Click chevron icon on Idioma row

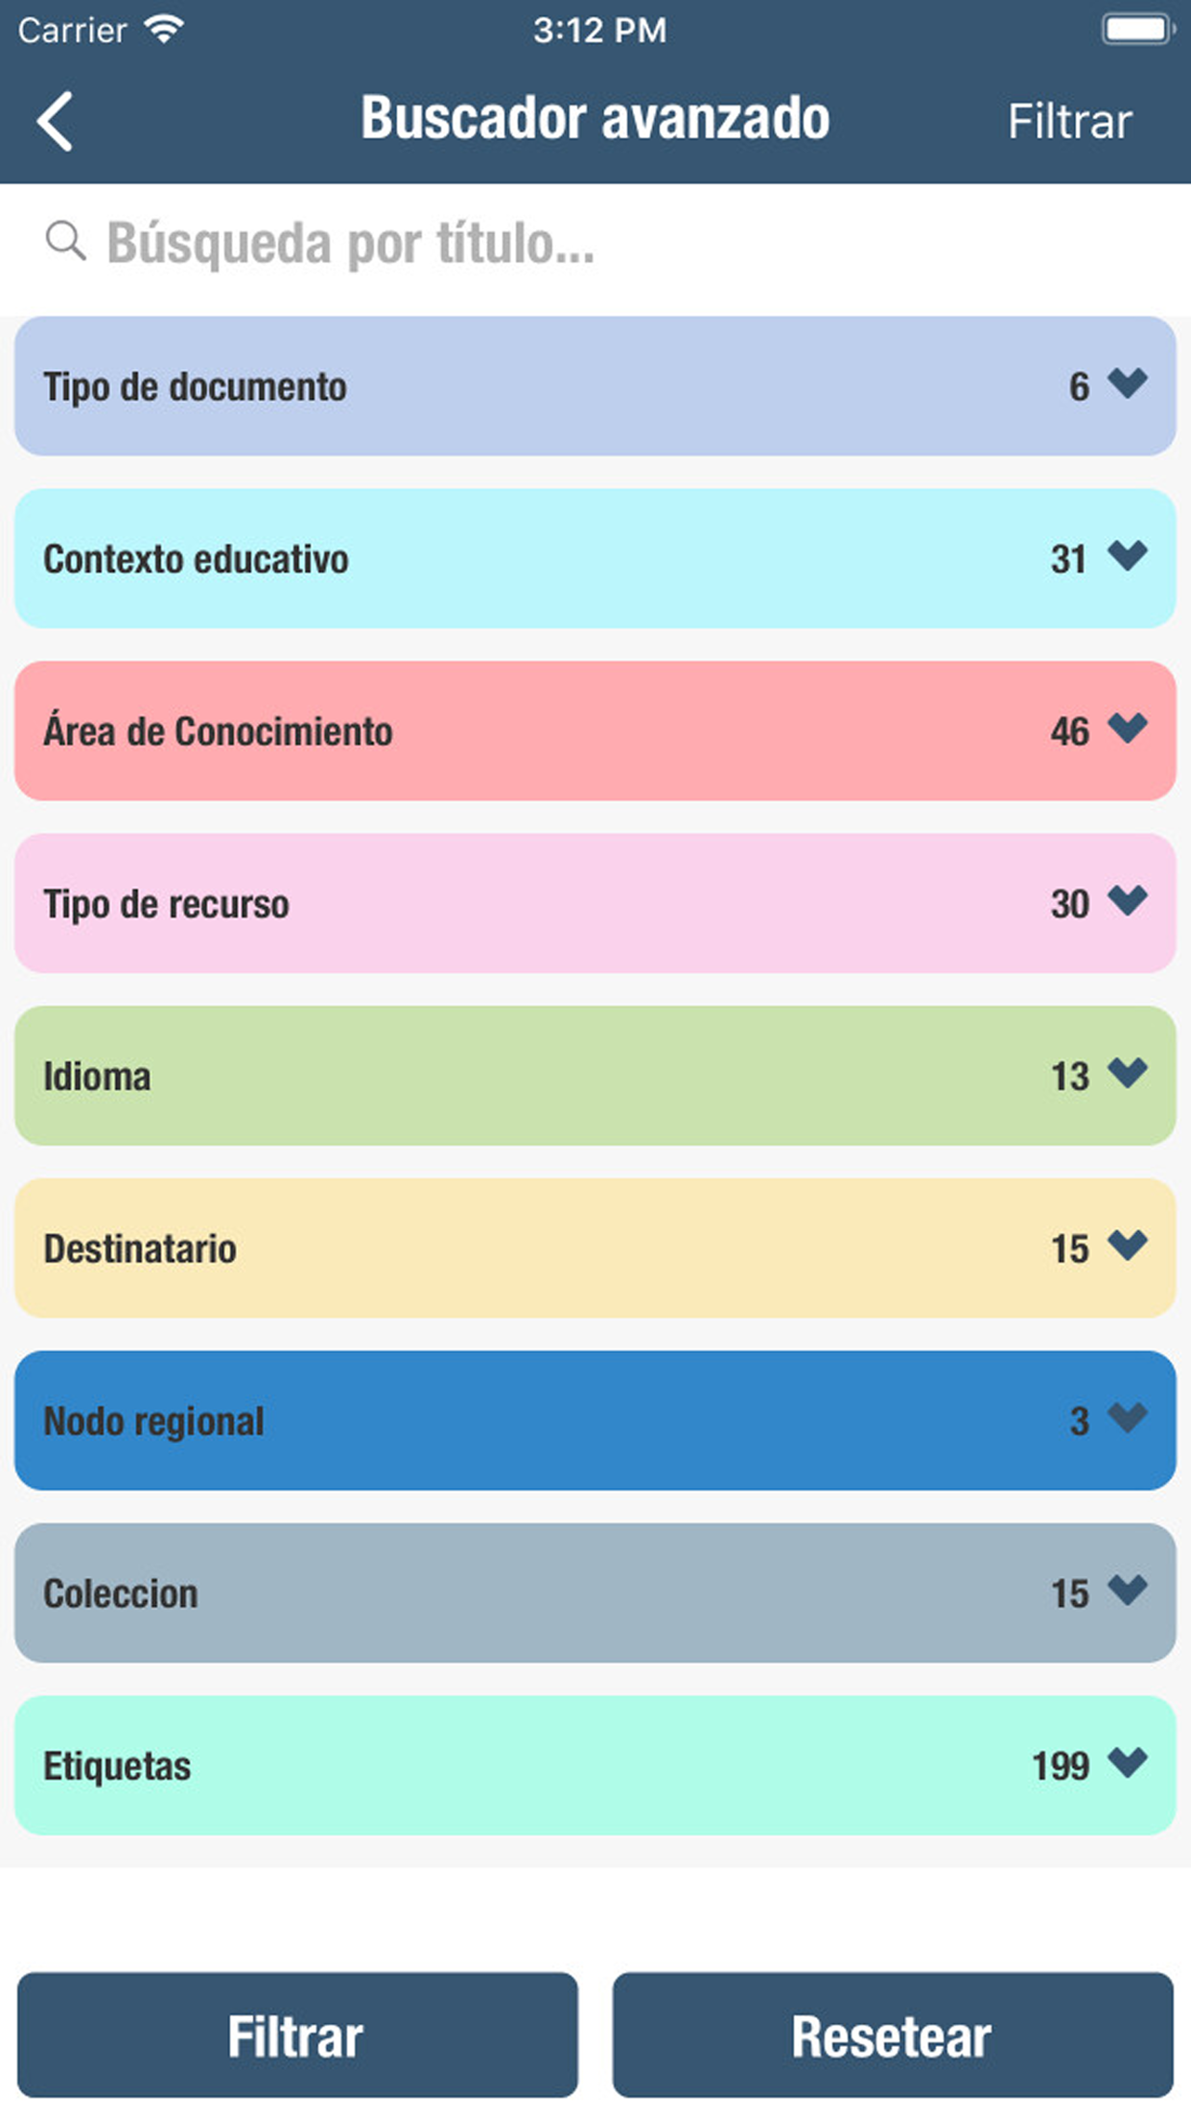tap(1127, 1073)
